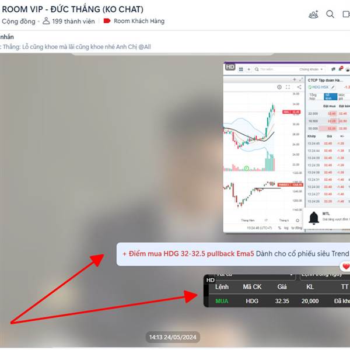Screen dimensions: 350x350
Task: Click the 199 thành viên member count
Action: click(x=73, y=21)
